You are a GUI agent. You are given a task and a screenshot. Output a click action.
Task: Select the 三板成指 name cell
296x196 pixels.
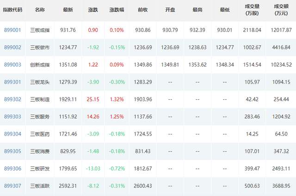(x=40, y=30)
